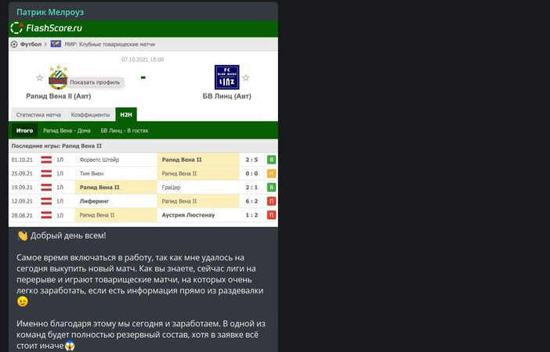Screen dimensions: 550x352
Task: Click the header Последние игры: Рапид Вена II
Action: click(x=56, y=146)
